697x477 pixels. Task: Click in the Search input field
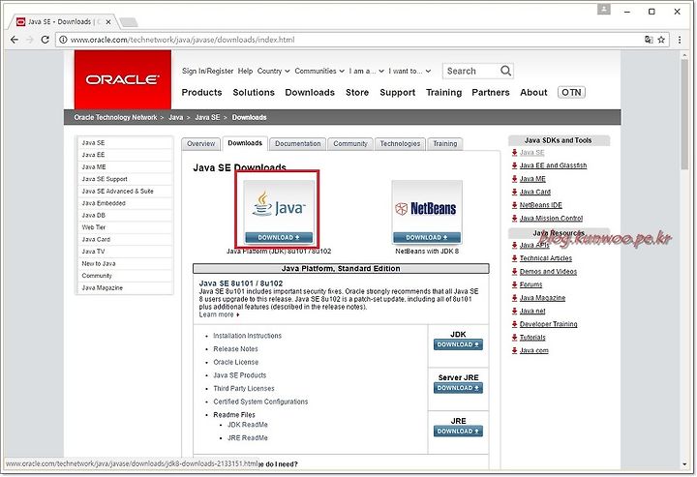coord(471,71)
